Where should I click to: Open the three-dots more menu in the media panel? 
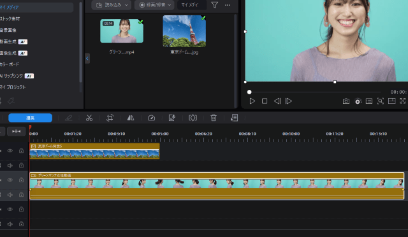(x=228, y=5)
